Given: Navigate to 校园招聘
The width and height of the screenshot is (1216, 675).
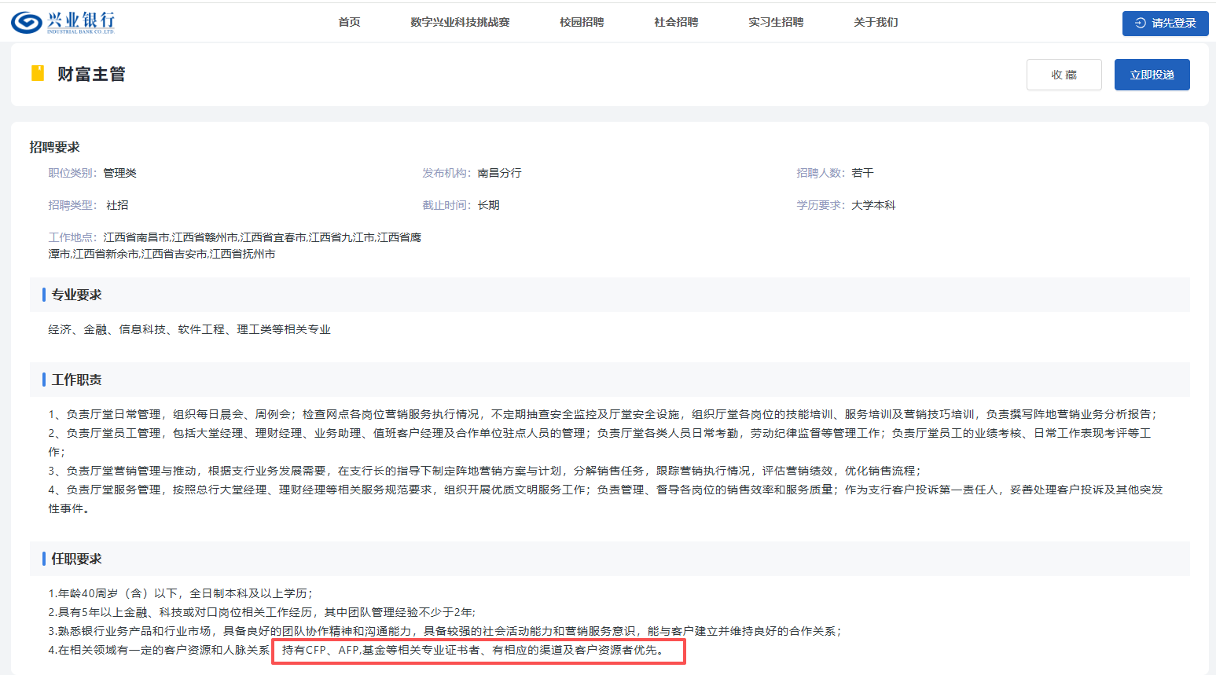Looking at the screenshot, I should pyautogui.click(x=582, y=22).
